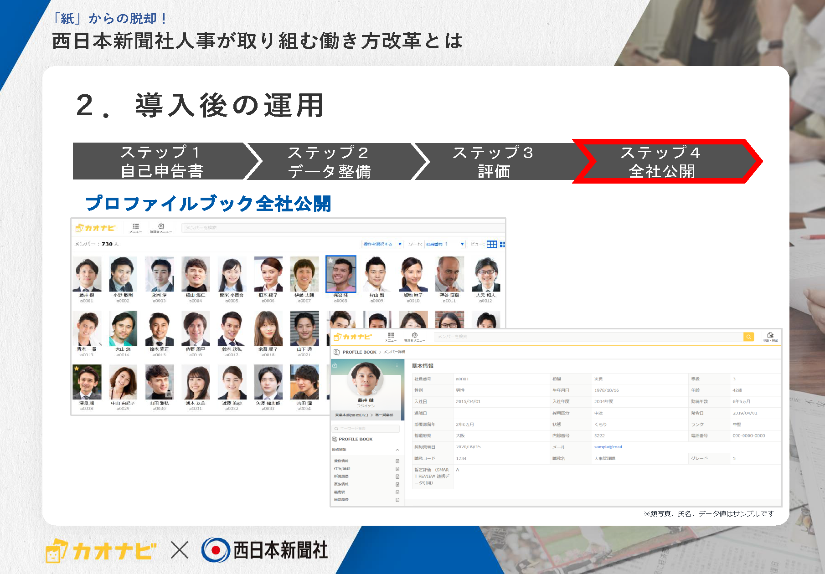
Task: Open 伊藤 太輔 a0007 photo thumbnail
Action: coord(304,274)
